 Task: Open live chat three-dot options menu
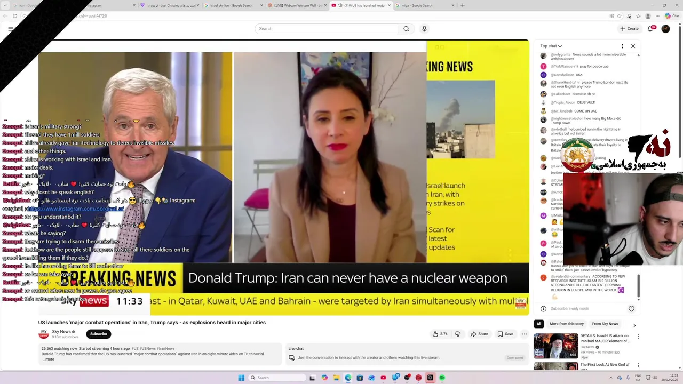tap(622, 46)
